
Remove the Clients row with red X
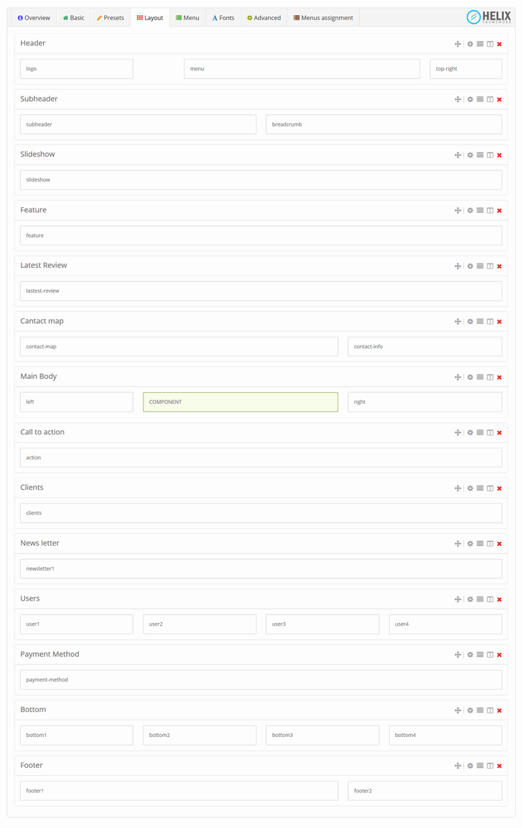[x=500, y=489]
